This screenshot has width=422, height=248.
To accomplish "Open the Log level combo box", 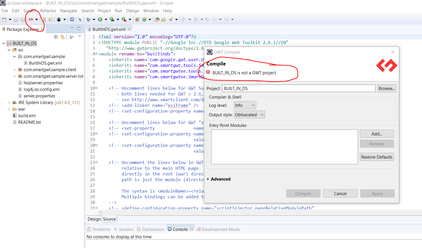I will click(245, 105).
